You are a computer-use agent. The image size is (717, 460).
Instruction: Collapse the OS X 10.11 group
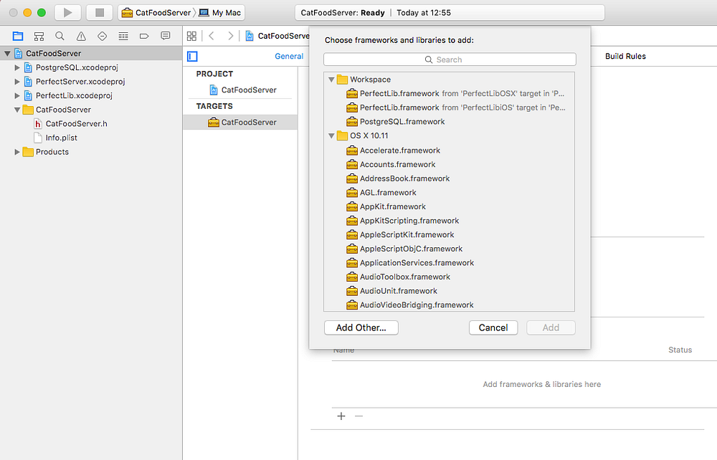click(x=331, y=135)
